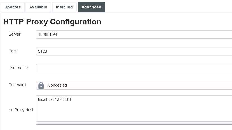Click the No Proxy Host label
The height and width of the screenshot is (130, 232).
[x=21, y=110]
